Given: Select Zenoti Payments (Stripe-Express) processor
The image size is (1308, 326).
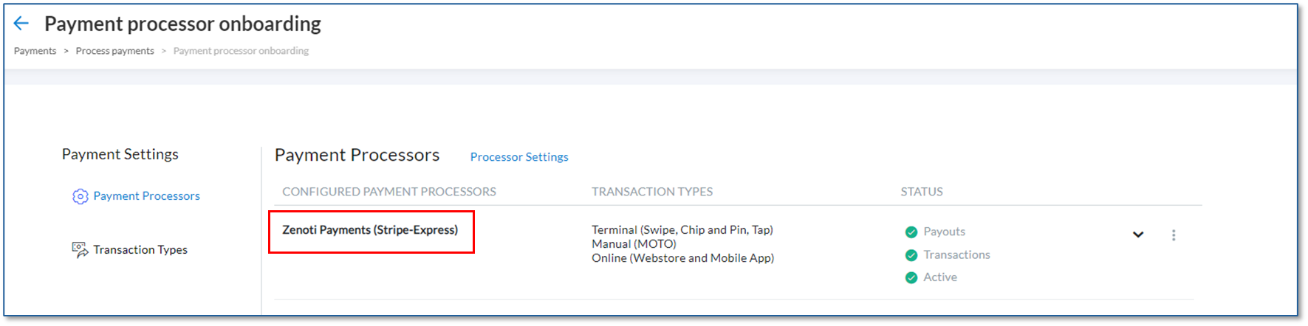Looking at the screenshot, I should point(370,230).
